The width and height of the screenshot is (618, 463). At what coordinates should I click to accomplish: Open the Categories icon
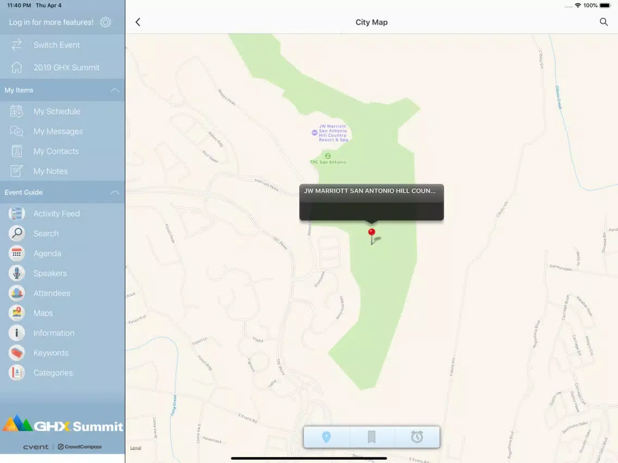click(x=16, y=372)
